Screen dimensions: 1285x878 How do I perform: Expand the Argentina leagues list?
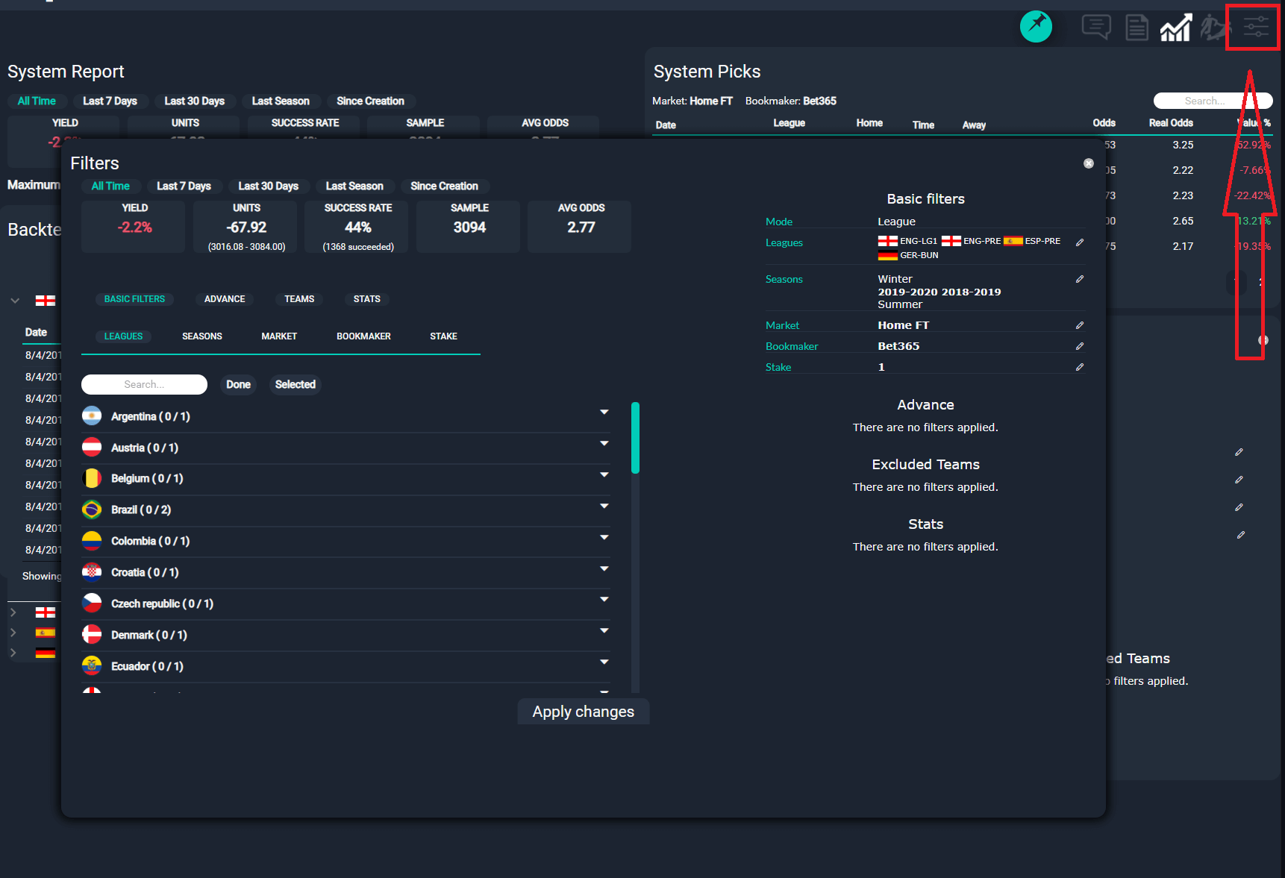[x=604, y=412]
